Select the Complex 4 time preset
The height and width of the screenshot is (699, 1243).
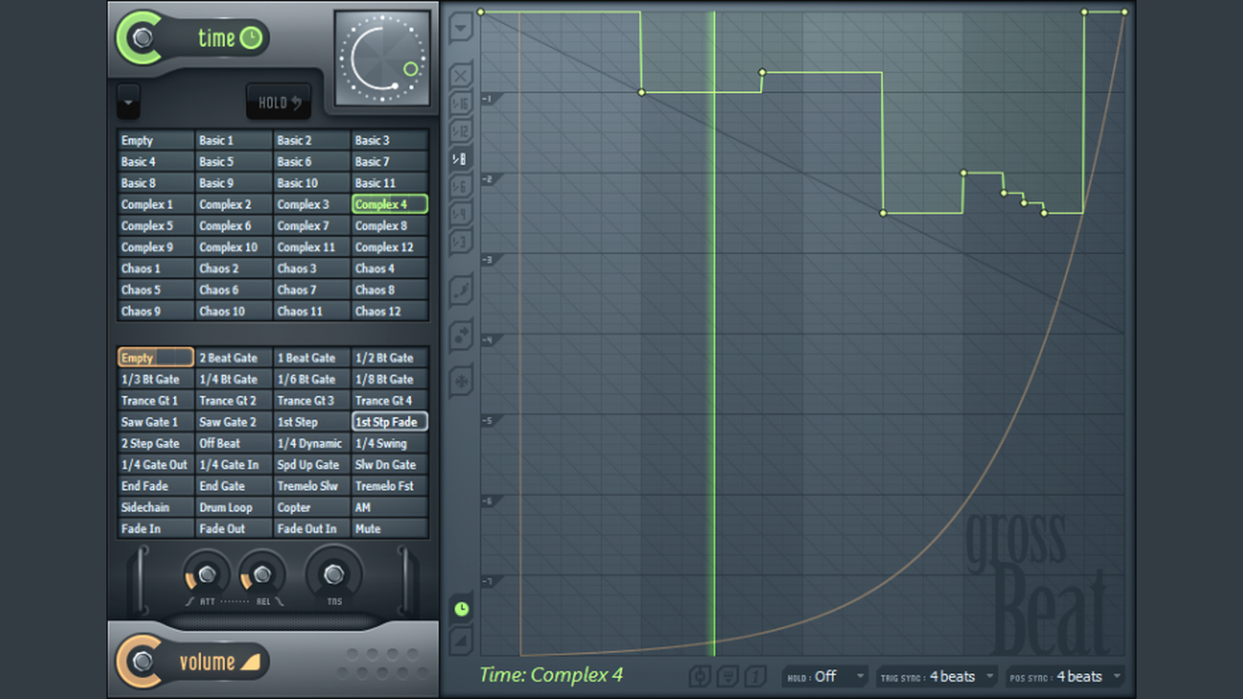(389, 204)
